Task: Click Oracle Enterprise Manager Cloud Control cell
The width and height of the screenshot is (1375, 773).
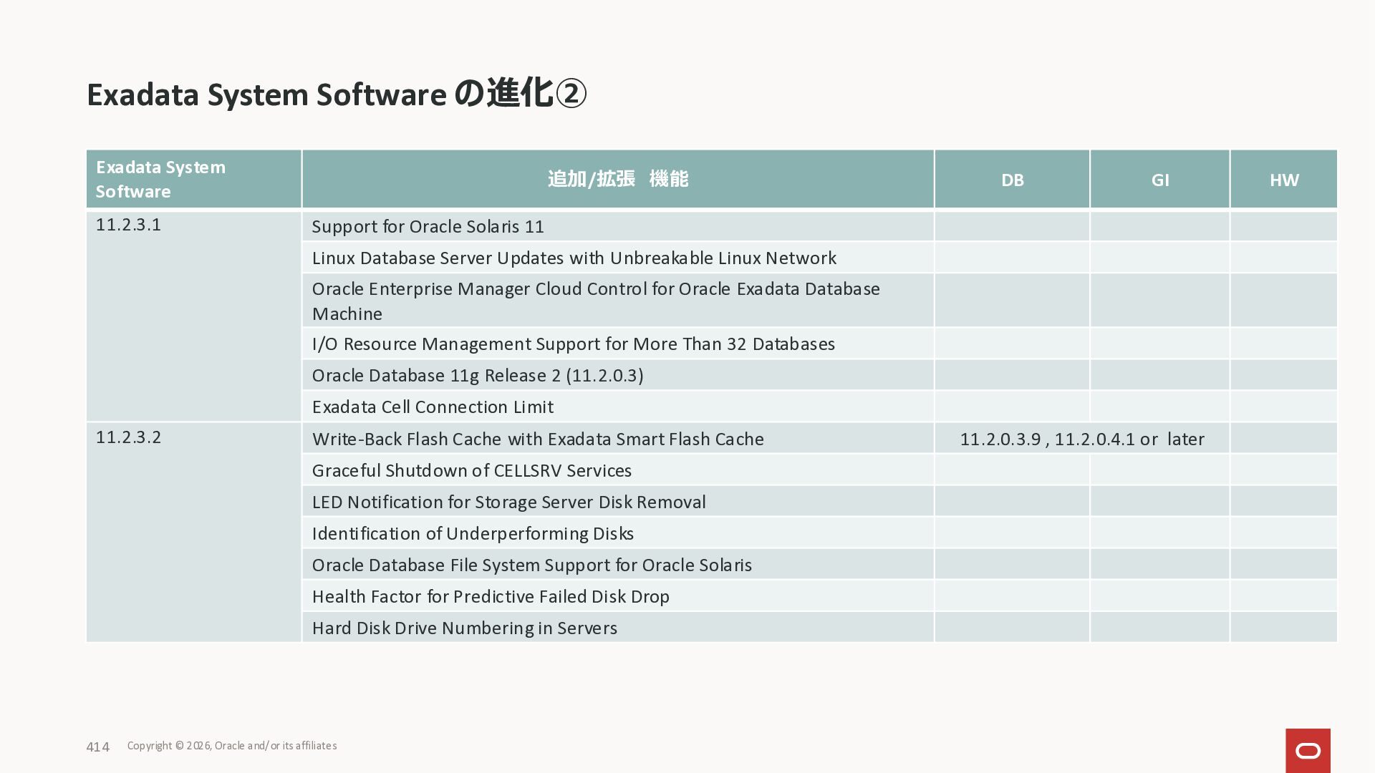Action: [x=596, y=301]
